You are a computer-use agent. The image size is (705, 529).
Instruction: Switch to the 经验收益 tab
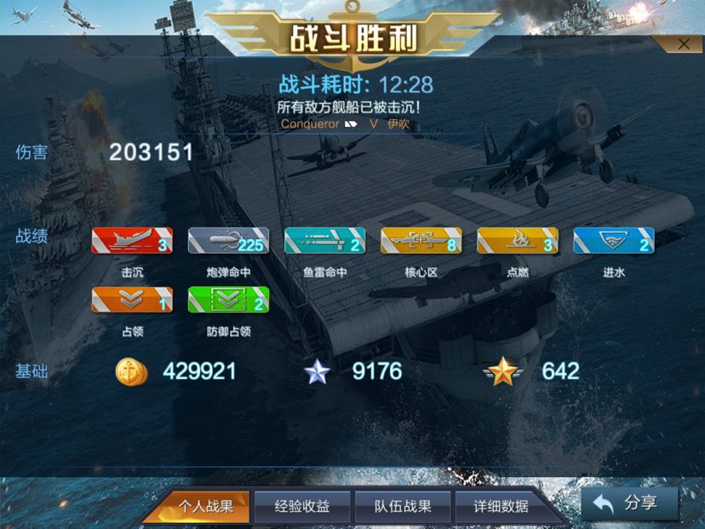click(x=302, y=507)
